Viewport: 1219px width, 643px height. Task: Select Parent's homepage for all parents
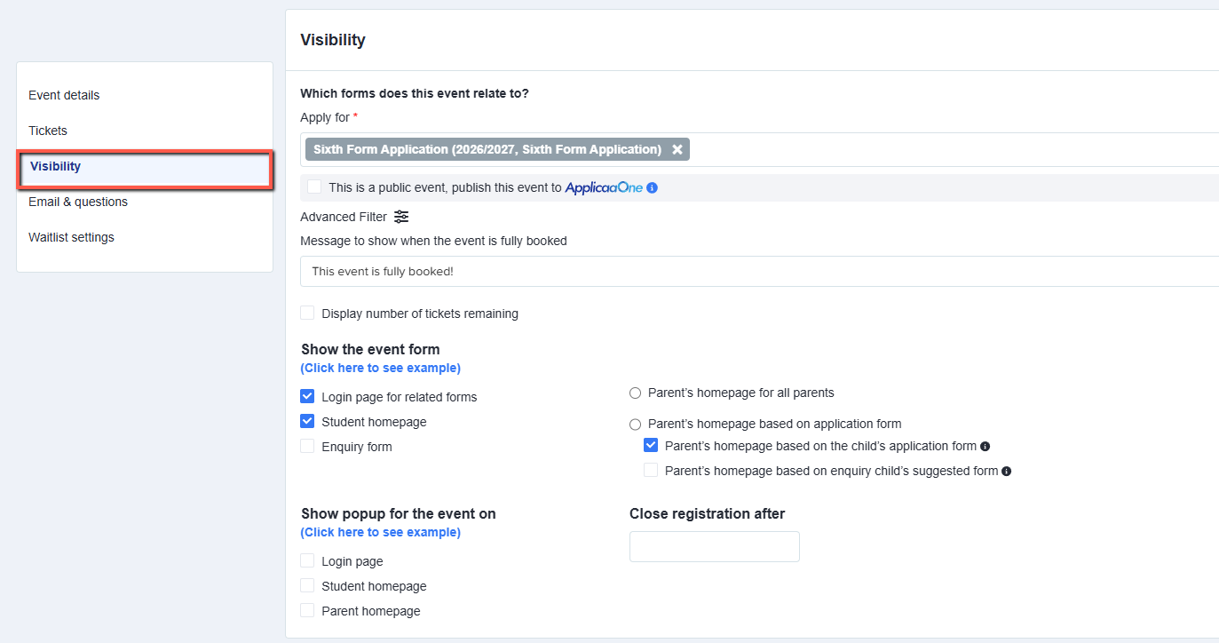(635, 393)
